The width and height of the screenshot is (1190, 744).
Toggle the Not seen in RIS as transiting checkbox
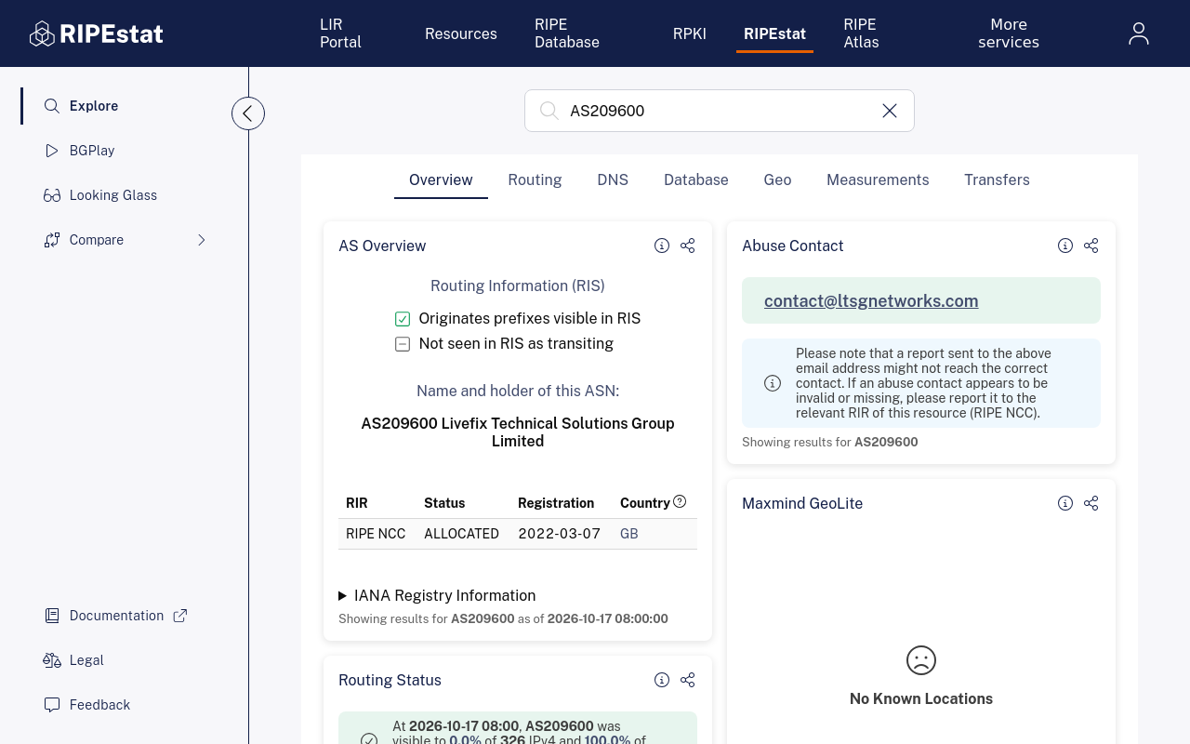click(403, 344)
